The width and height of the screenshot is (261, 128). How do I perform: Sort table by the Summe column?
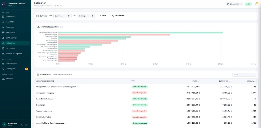point(195,81)
